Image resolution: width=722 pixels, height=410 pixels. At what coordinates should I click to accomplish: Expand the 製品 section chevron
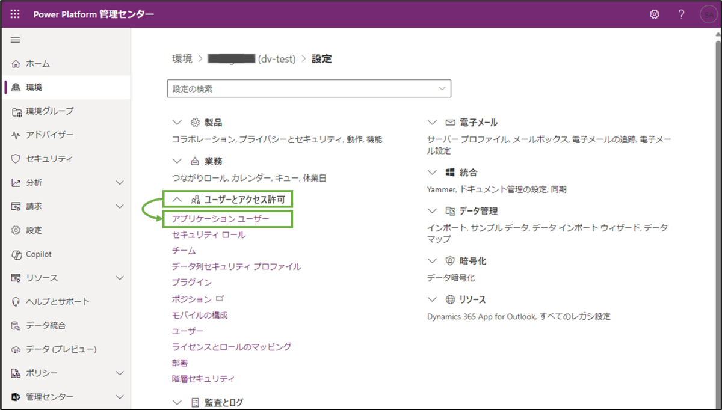(177, 123)
